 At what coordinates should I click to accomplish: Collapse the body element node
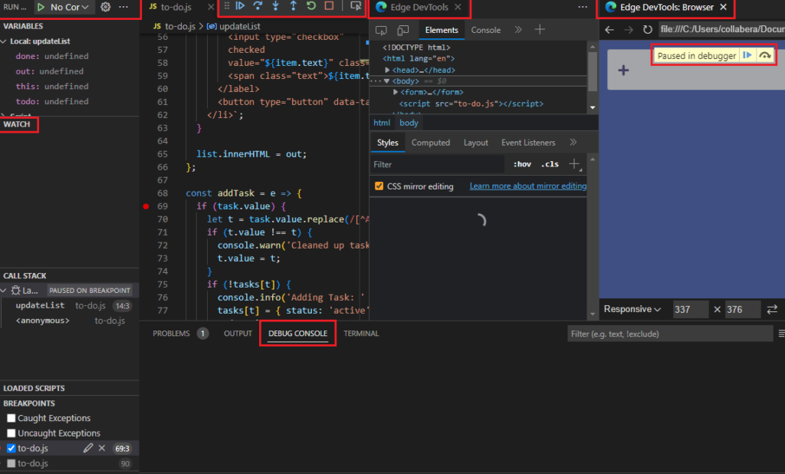pos(386,81)
